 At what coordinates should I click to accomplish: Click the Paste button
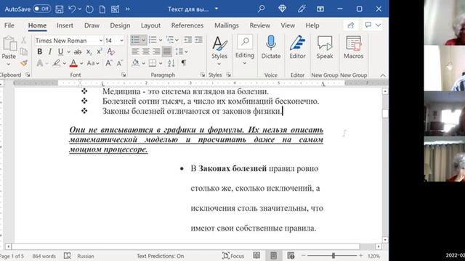(x=9, y=47)
